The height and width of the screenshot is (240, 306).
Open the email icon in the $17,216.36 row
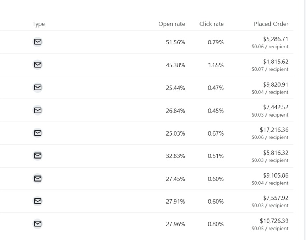tap(38, 133)
